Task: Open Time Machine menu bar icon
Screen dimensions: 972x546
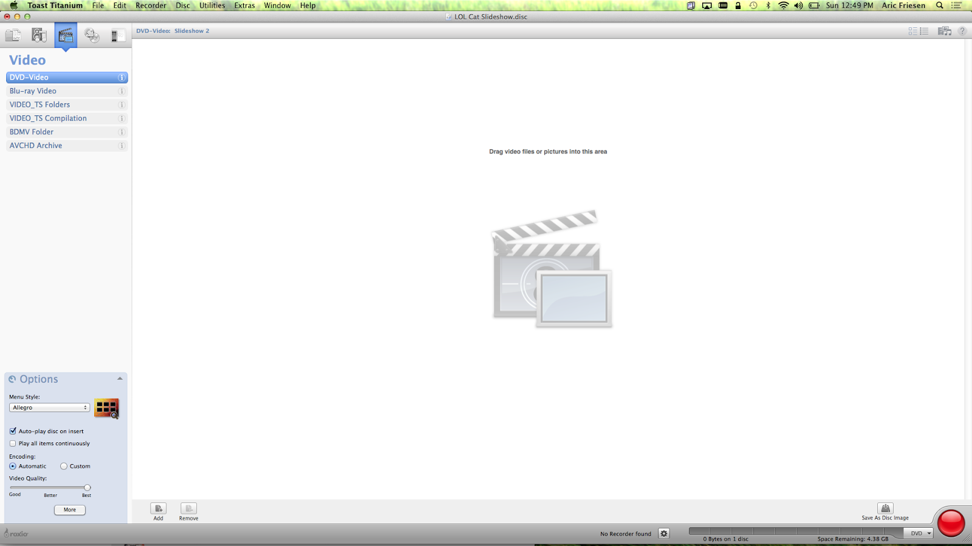Action: point(753,5)
